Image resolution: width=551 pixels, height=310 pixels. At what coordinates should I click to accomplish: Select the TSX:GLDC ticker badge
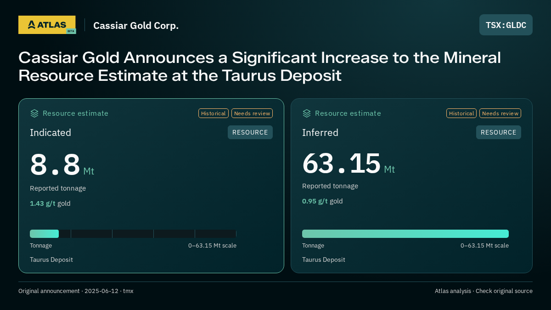pyautogui.click(x=506, y=25)
